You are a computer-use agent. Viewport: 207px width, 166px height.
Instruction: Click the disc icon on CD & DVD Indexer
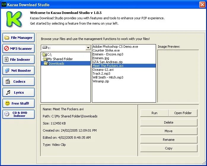tap(7, 114)
